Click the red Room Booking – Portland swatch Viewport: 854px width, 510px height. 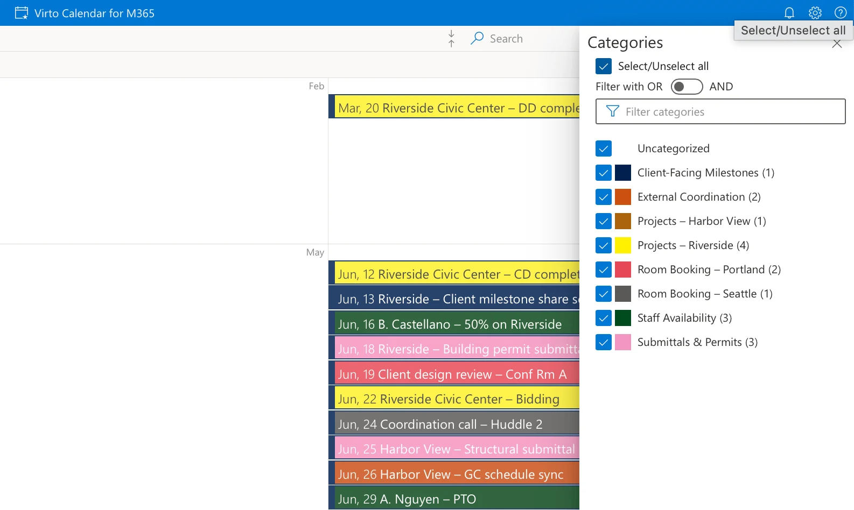click(x=623, y=270)
